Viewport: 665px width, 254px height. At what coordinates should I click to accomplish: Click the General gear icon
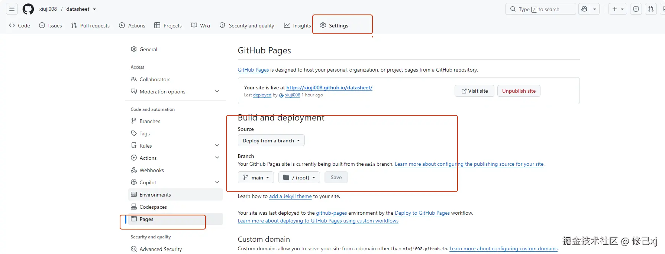click(x=134, y=49)
